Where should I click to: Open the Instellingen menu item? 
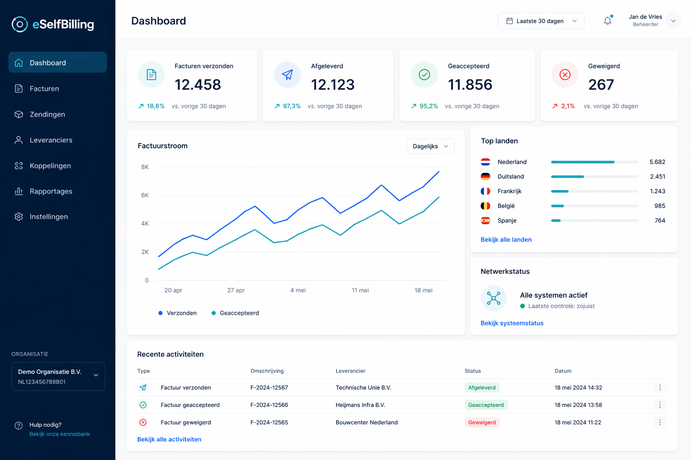[x=58, y=217]
